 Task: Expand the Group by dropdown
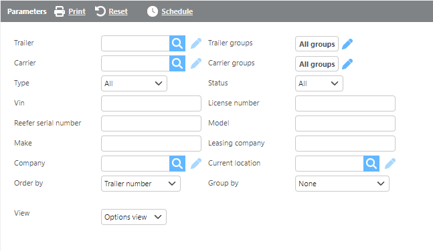tap(342, 184)
